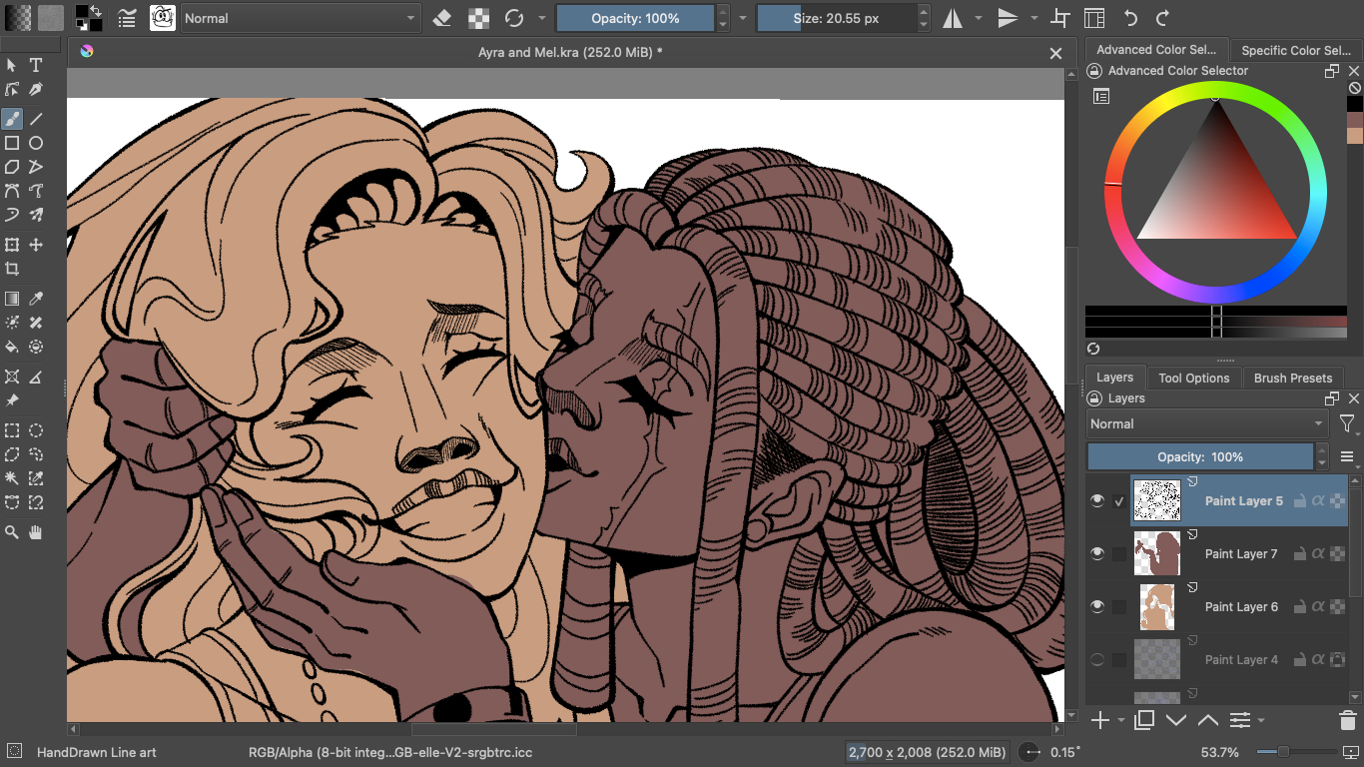
Task: Open the Specific Color Selector tab
Action: [1295, 50]
